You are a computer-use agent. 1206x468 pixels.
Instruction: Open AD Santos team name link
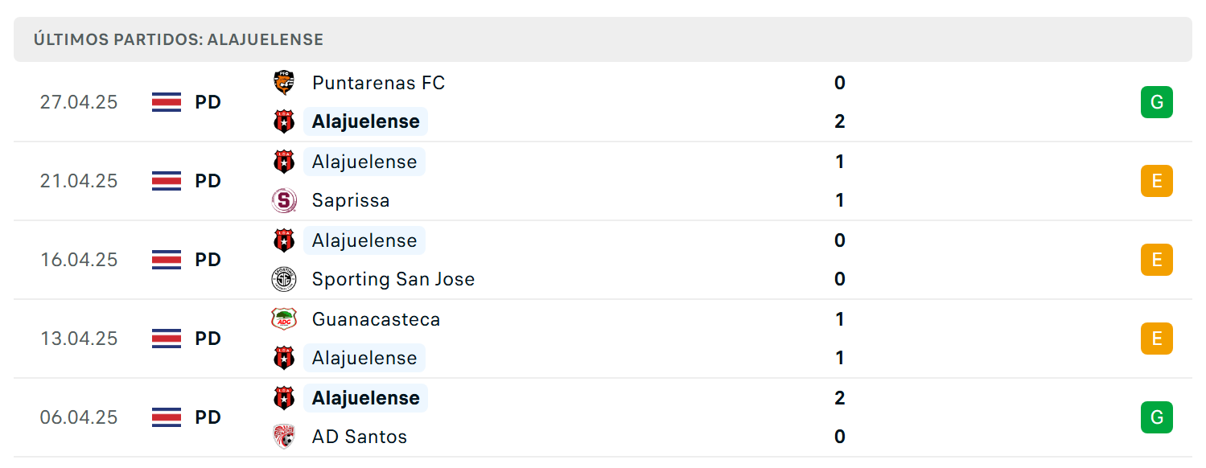click(x=360, y=437)
